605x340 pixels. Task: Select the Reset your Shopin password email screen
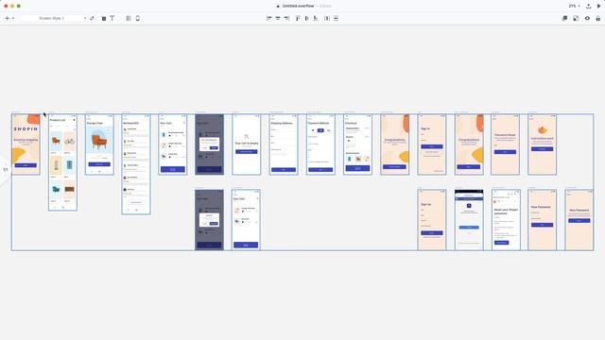click(506, 220)
